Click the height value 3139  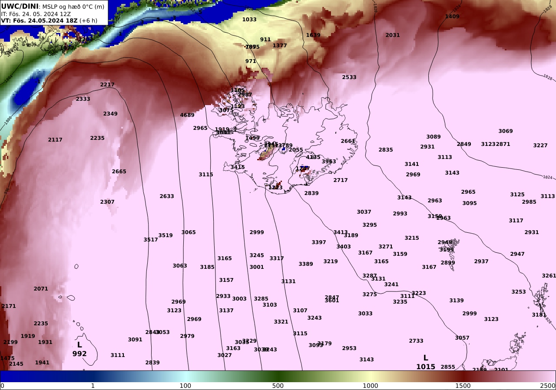coord(457,301)
